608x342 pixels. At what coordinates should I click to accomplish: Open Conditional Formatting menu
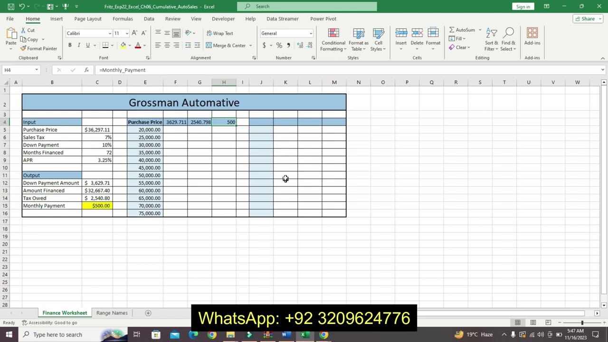point(333,40)
